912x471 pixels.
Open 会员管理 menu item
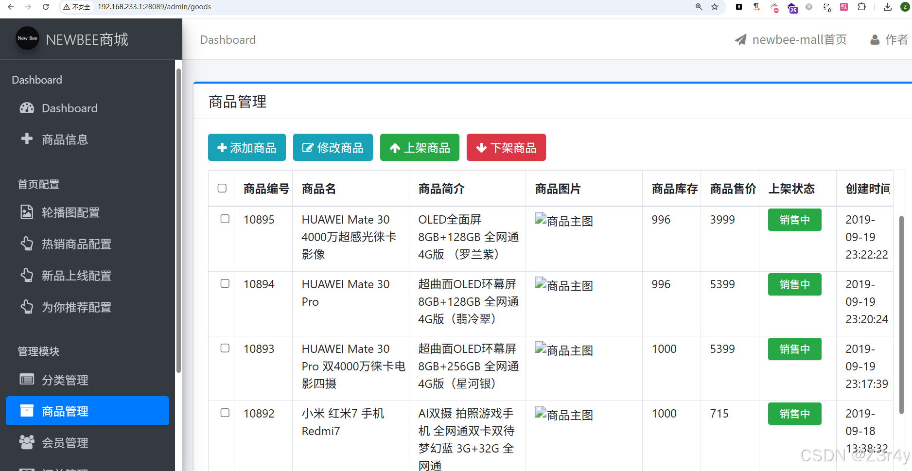[x=88, y=443]
